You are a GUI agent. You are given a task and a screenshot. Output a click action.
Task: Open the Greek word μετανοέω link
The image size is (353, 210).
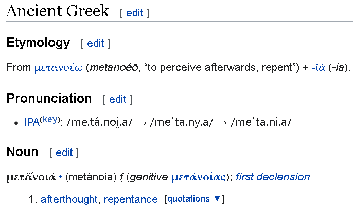tap(58, 68)
